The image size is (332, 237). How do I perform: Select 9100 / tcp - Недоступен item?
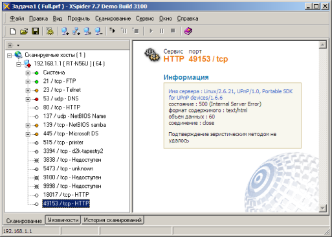(x=72, y=177)
